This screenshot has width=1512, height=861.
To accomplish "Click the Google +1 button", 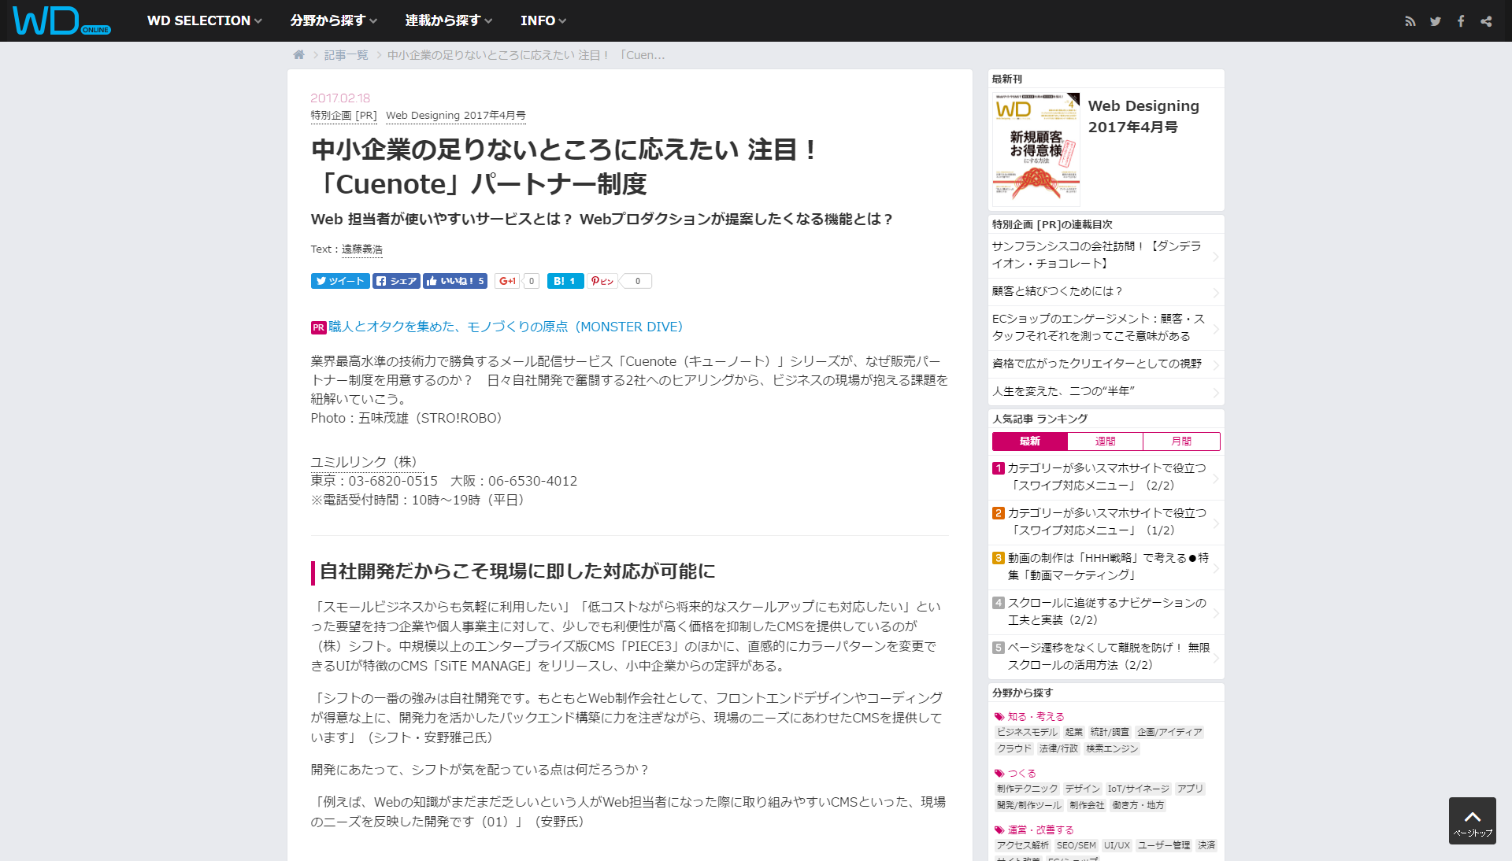I will [x=507, y=281].
